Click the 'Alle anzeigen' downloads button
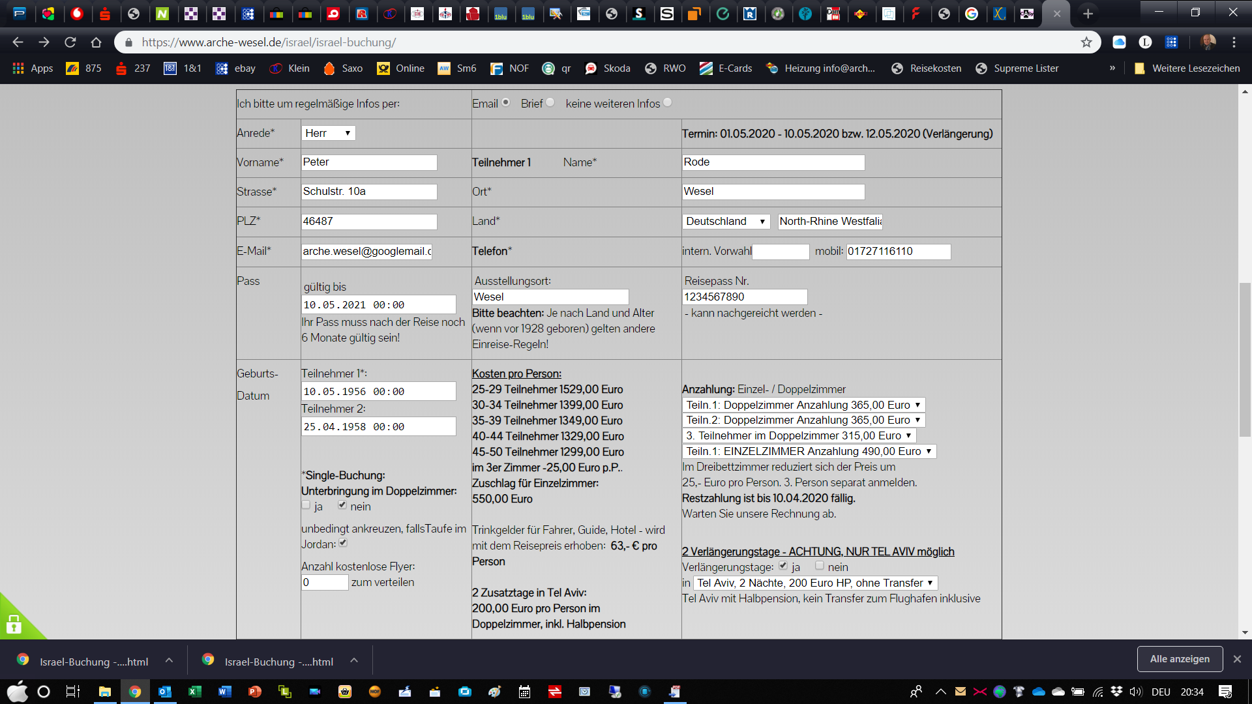 [x=1179, y=659]
